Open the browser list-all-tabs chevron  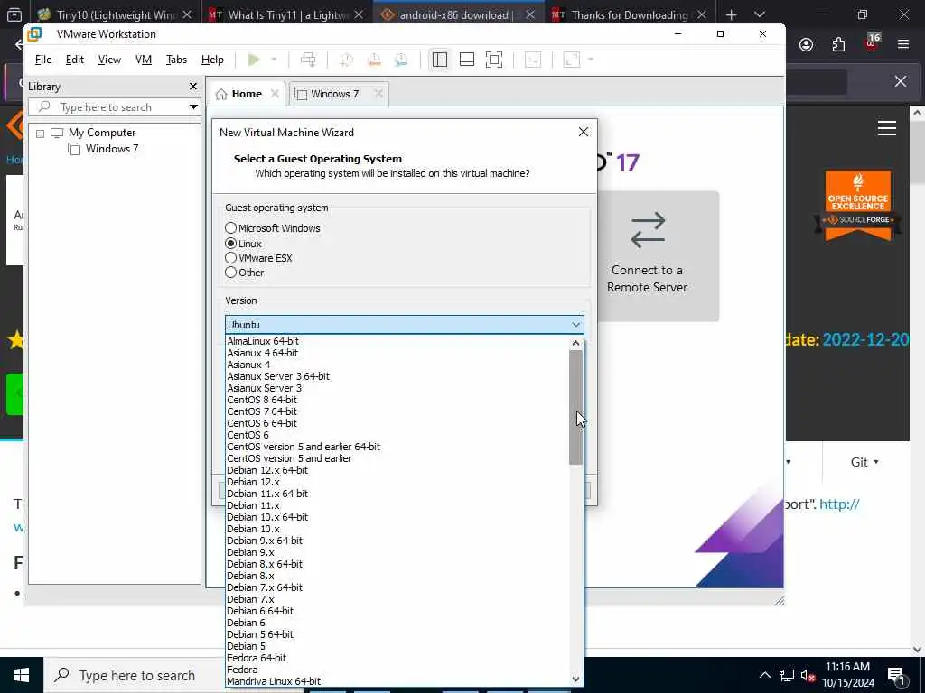760,14
